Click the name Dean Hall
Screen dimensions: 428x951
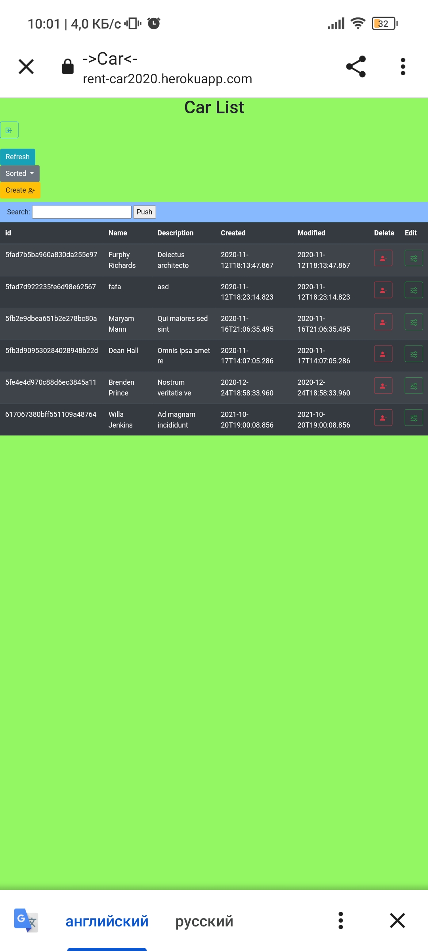(124, 351)
